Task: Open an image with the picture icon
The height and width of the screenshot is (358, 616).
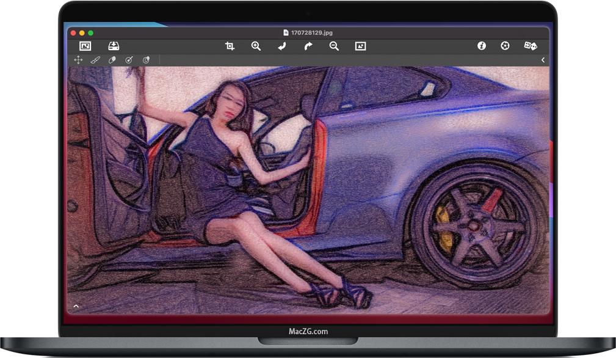Action: pos(85,45)
